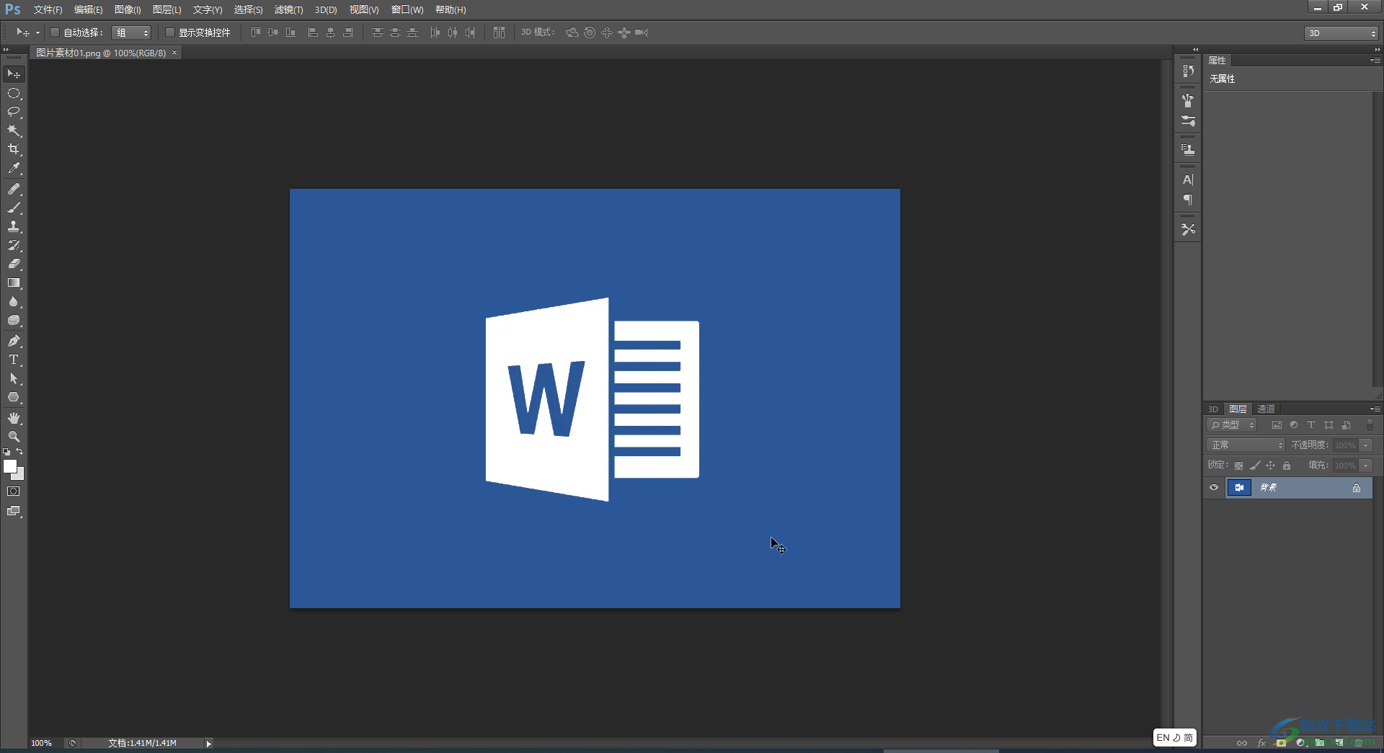Screen dimensions: 1384x753
Task: Click the EN input method indicator
Action: (1163, 738)
